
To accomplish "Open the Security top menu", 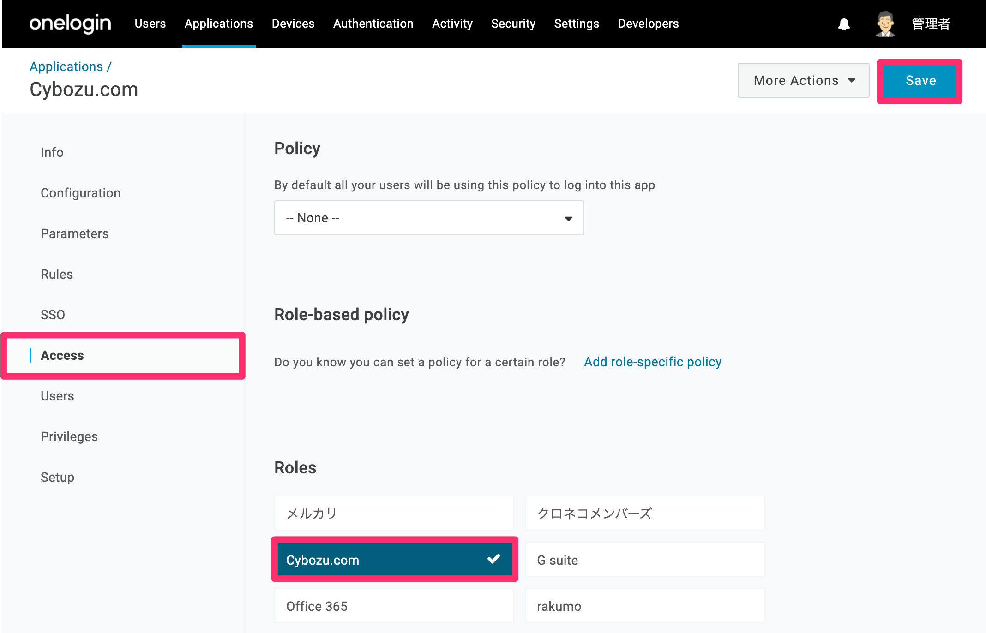I will (x=513, y=24).
